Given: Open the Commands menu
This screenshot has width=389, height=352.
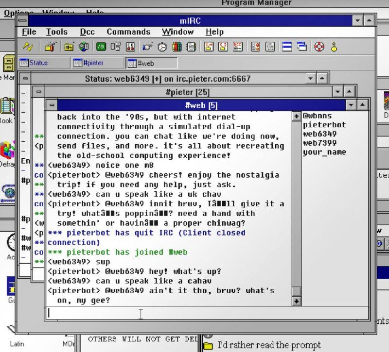Looking at the screenshot, I should click(128, 32).
